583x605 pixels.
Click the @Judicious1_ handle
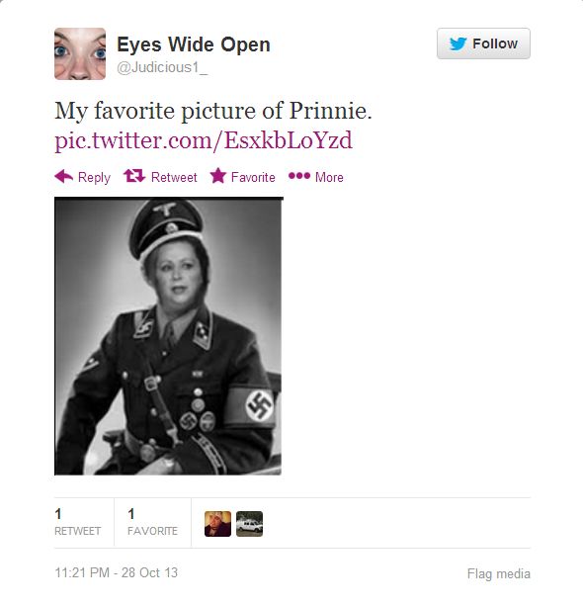pyautogui.click(x=162, y=67)
